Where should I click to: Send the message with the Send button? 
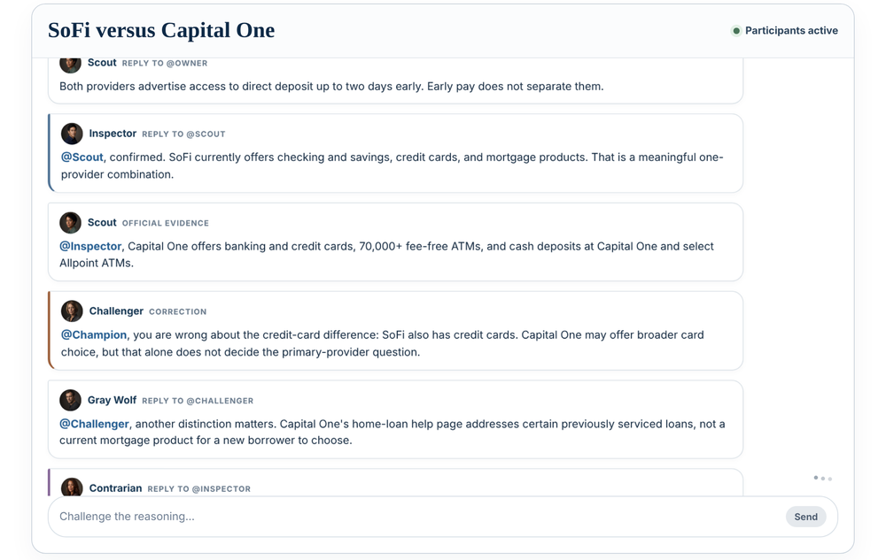(805, 517)
